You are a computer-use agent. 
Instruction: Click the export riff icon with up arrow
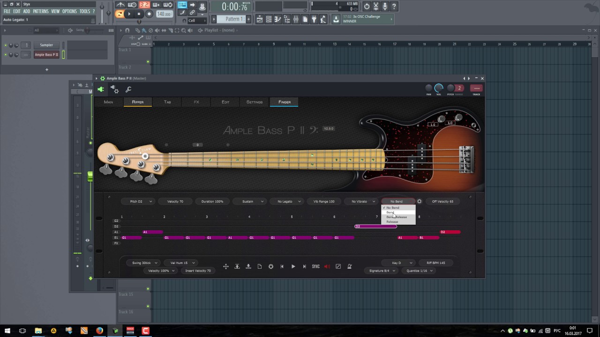237,266
